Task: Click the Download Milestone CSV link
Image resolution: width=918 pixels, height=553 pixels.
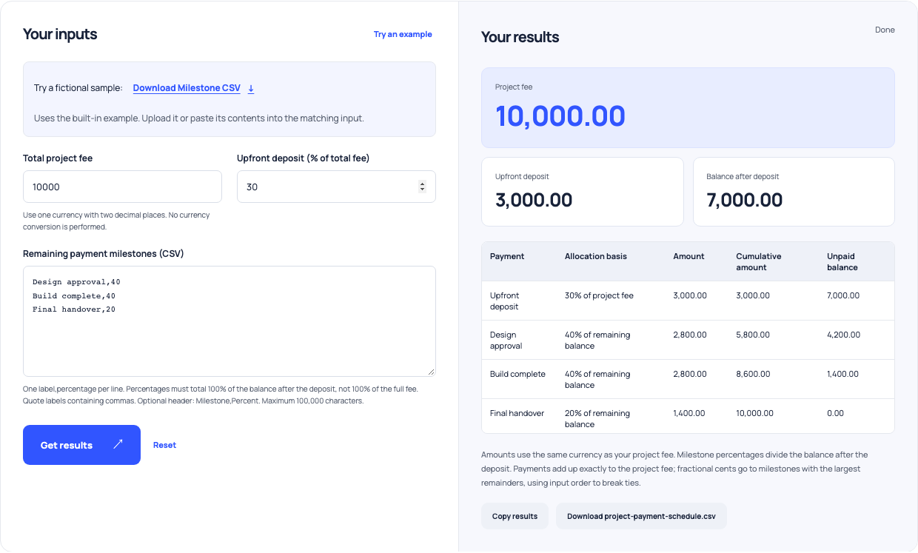Action: point(187,88)
